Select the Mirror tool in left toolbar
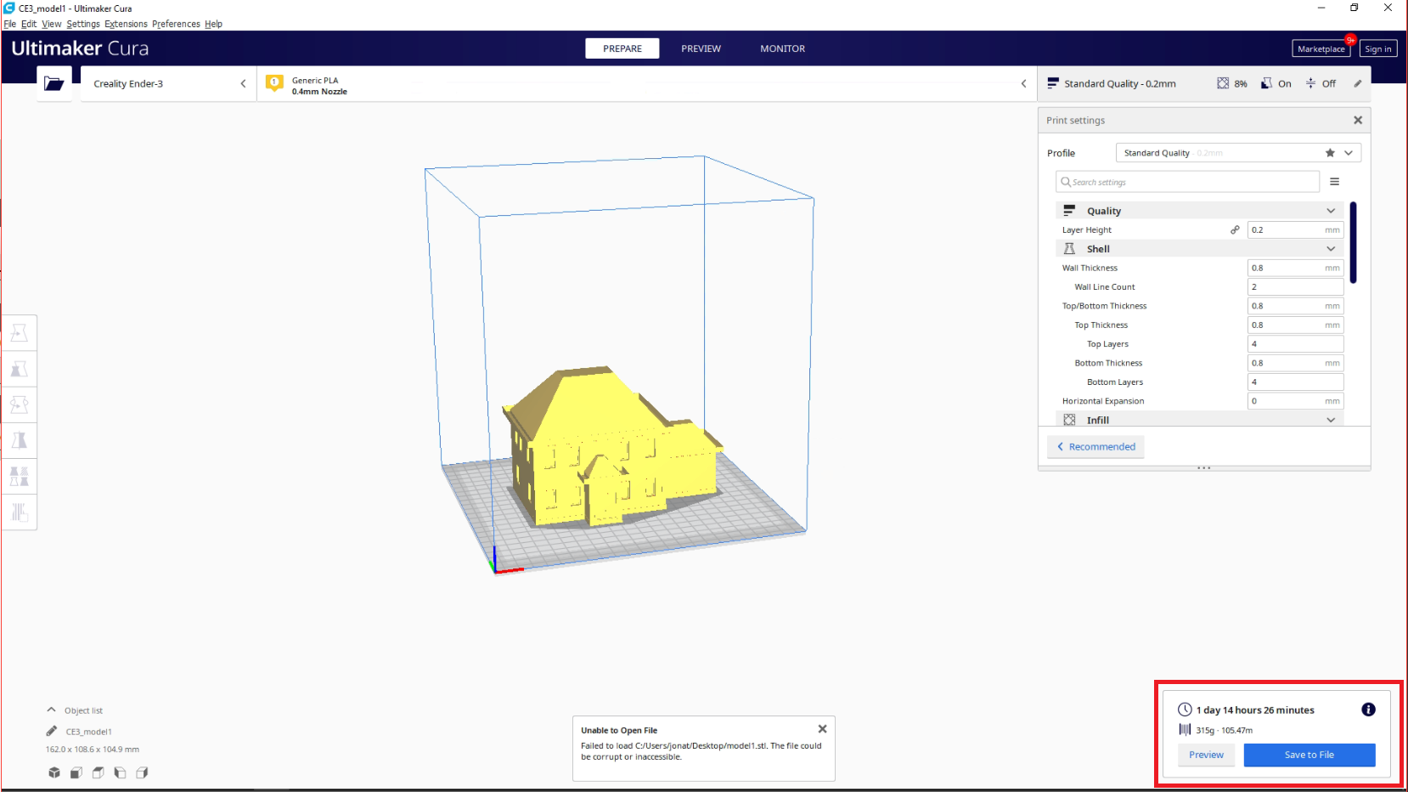Screen dimensions: 1408x792 click(x=19, y=440)
